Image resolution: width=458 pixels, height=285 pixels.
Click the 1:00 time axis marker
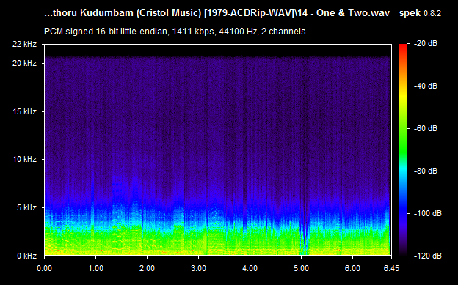[96, 268]
